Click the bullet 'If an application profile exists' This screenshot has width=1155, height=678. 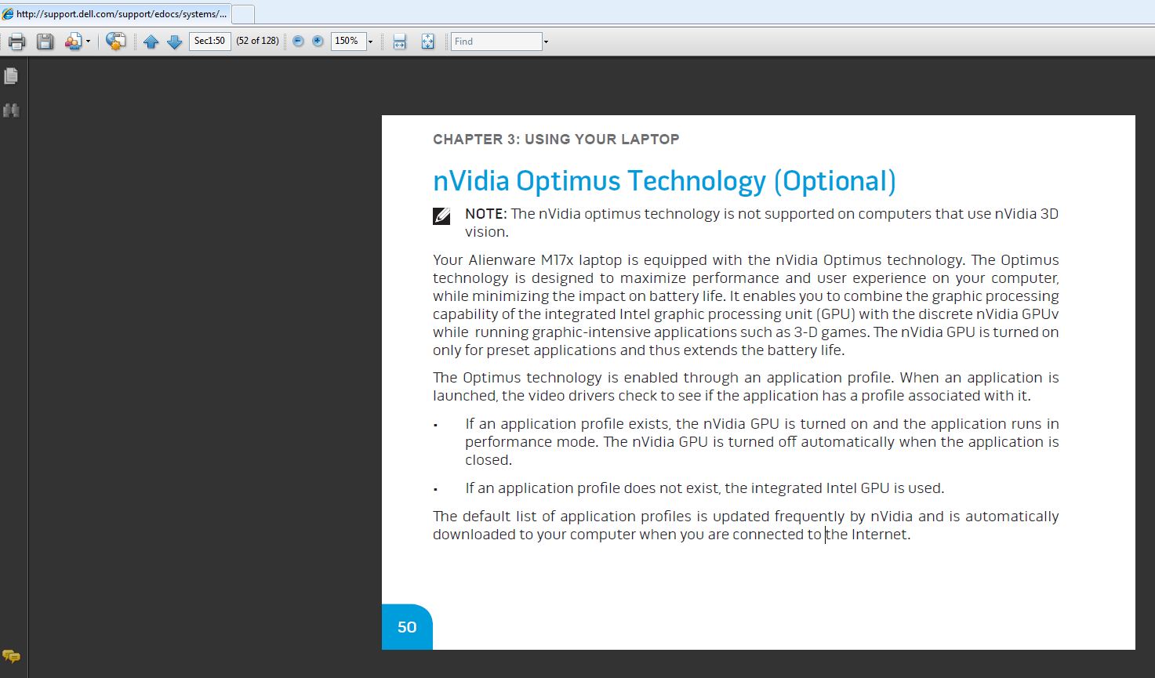pyautogui.click(x=567, y=424)
